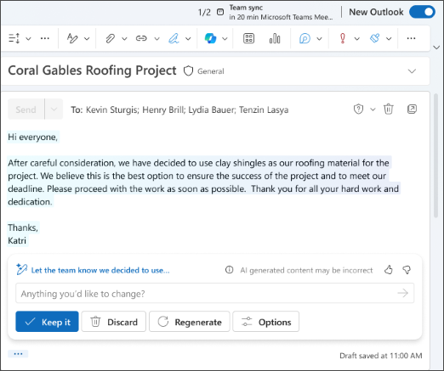
Task: Click the poll bar chart icon
Action: [275, 38]
